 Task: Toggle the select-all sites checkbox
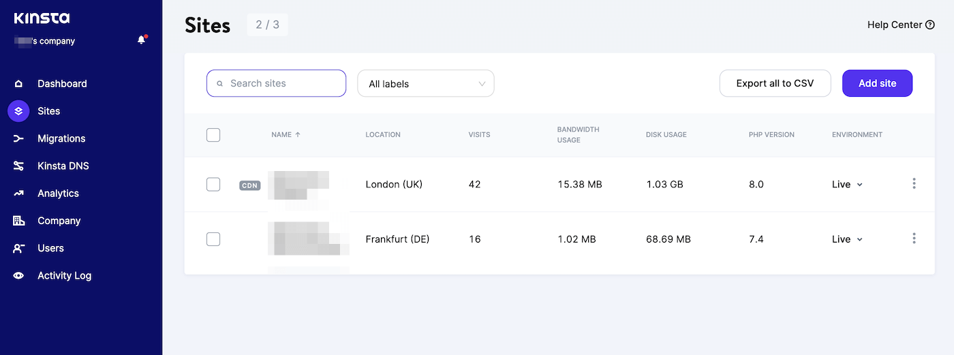(x=213, y=135)
